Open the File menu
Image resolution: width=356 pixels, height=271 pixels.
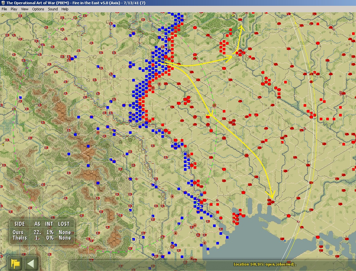pyautogui.click(x=4, y=9)
